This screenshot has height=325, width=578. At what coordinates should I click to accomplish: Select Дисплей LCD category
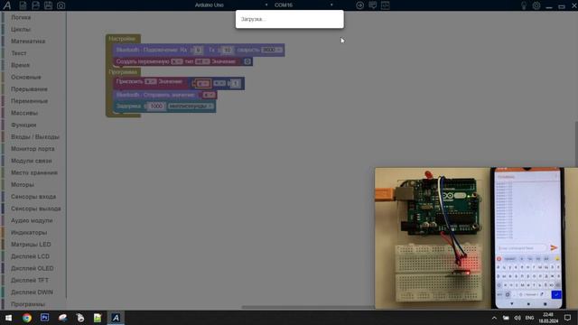pos(30,256)
